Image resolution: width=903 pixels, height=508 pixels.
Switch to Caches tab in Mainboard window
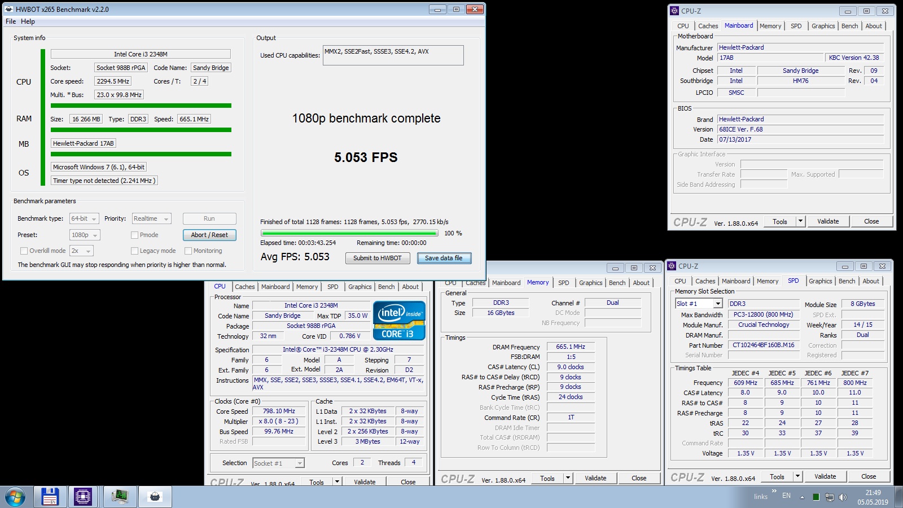[x=708, y=26]
